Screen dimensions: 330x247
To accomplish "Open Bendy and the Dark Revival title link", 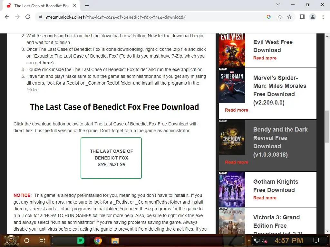I will [x=280, y=142].
